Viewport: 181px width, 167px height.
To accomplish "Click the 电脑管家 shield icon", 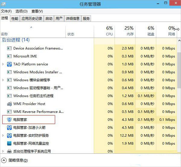I will pyautogui.click(x=9, y=120).
